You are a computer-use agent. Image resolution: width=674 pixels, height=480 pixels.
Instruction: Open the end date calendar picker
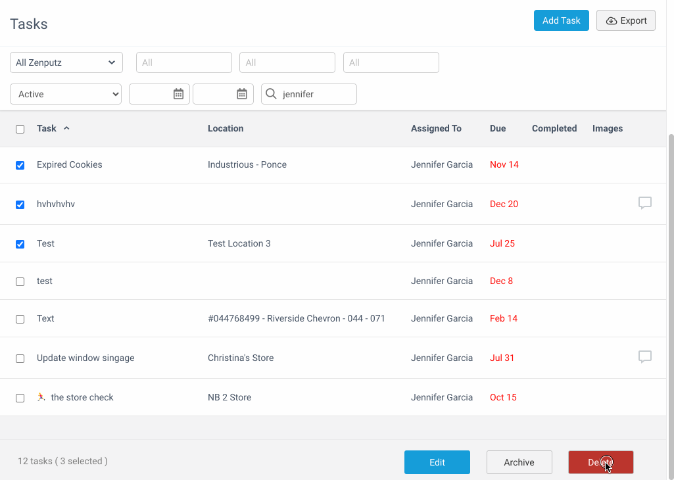(242, 93)
